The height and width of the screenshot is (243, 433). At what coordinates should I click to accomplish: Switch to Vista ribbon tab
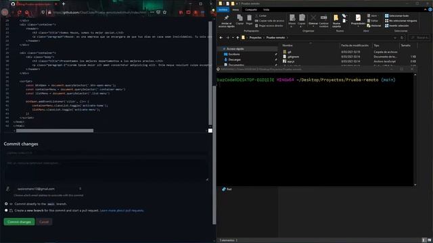(x=266, y=9)
